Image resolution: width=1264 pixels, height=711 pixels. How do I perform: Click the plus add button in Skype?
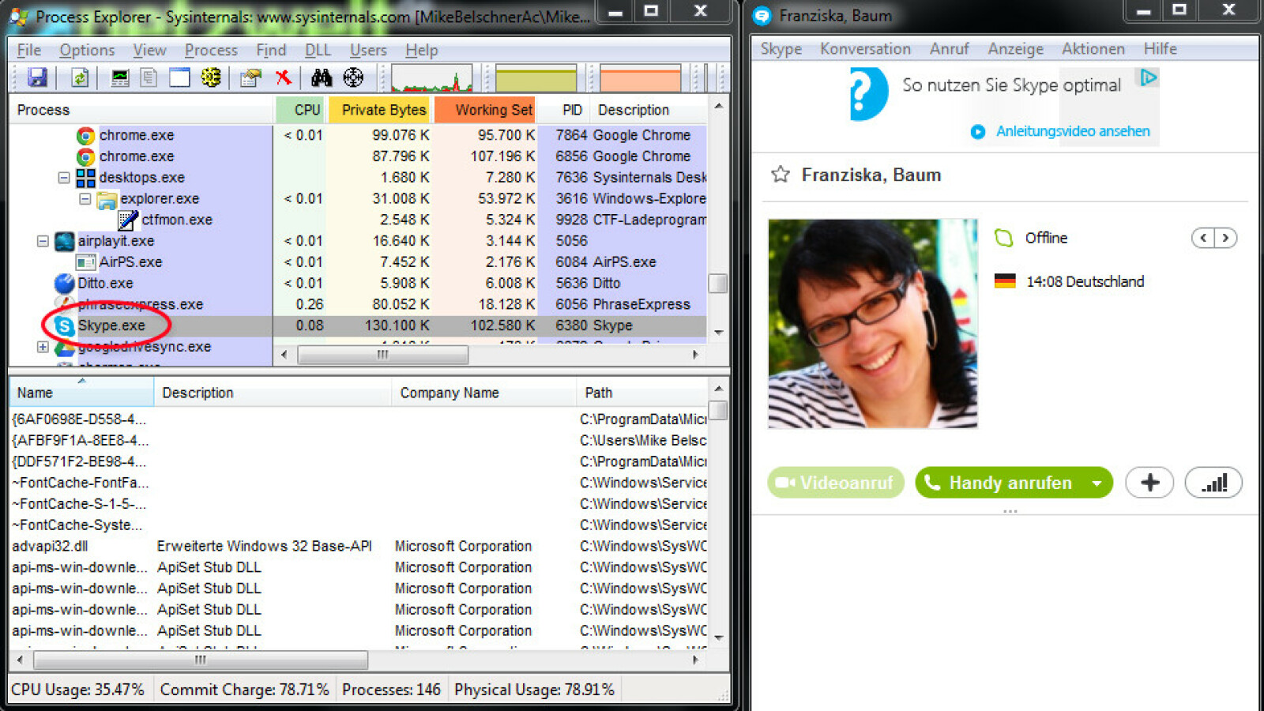click(1149, 483)
